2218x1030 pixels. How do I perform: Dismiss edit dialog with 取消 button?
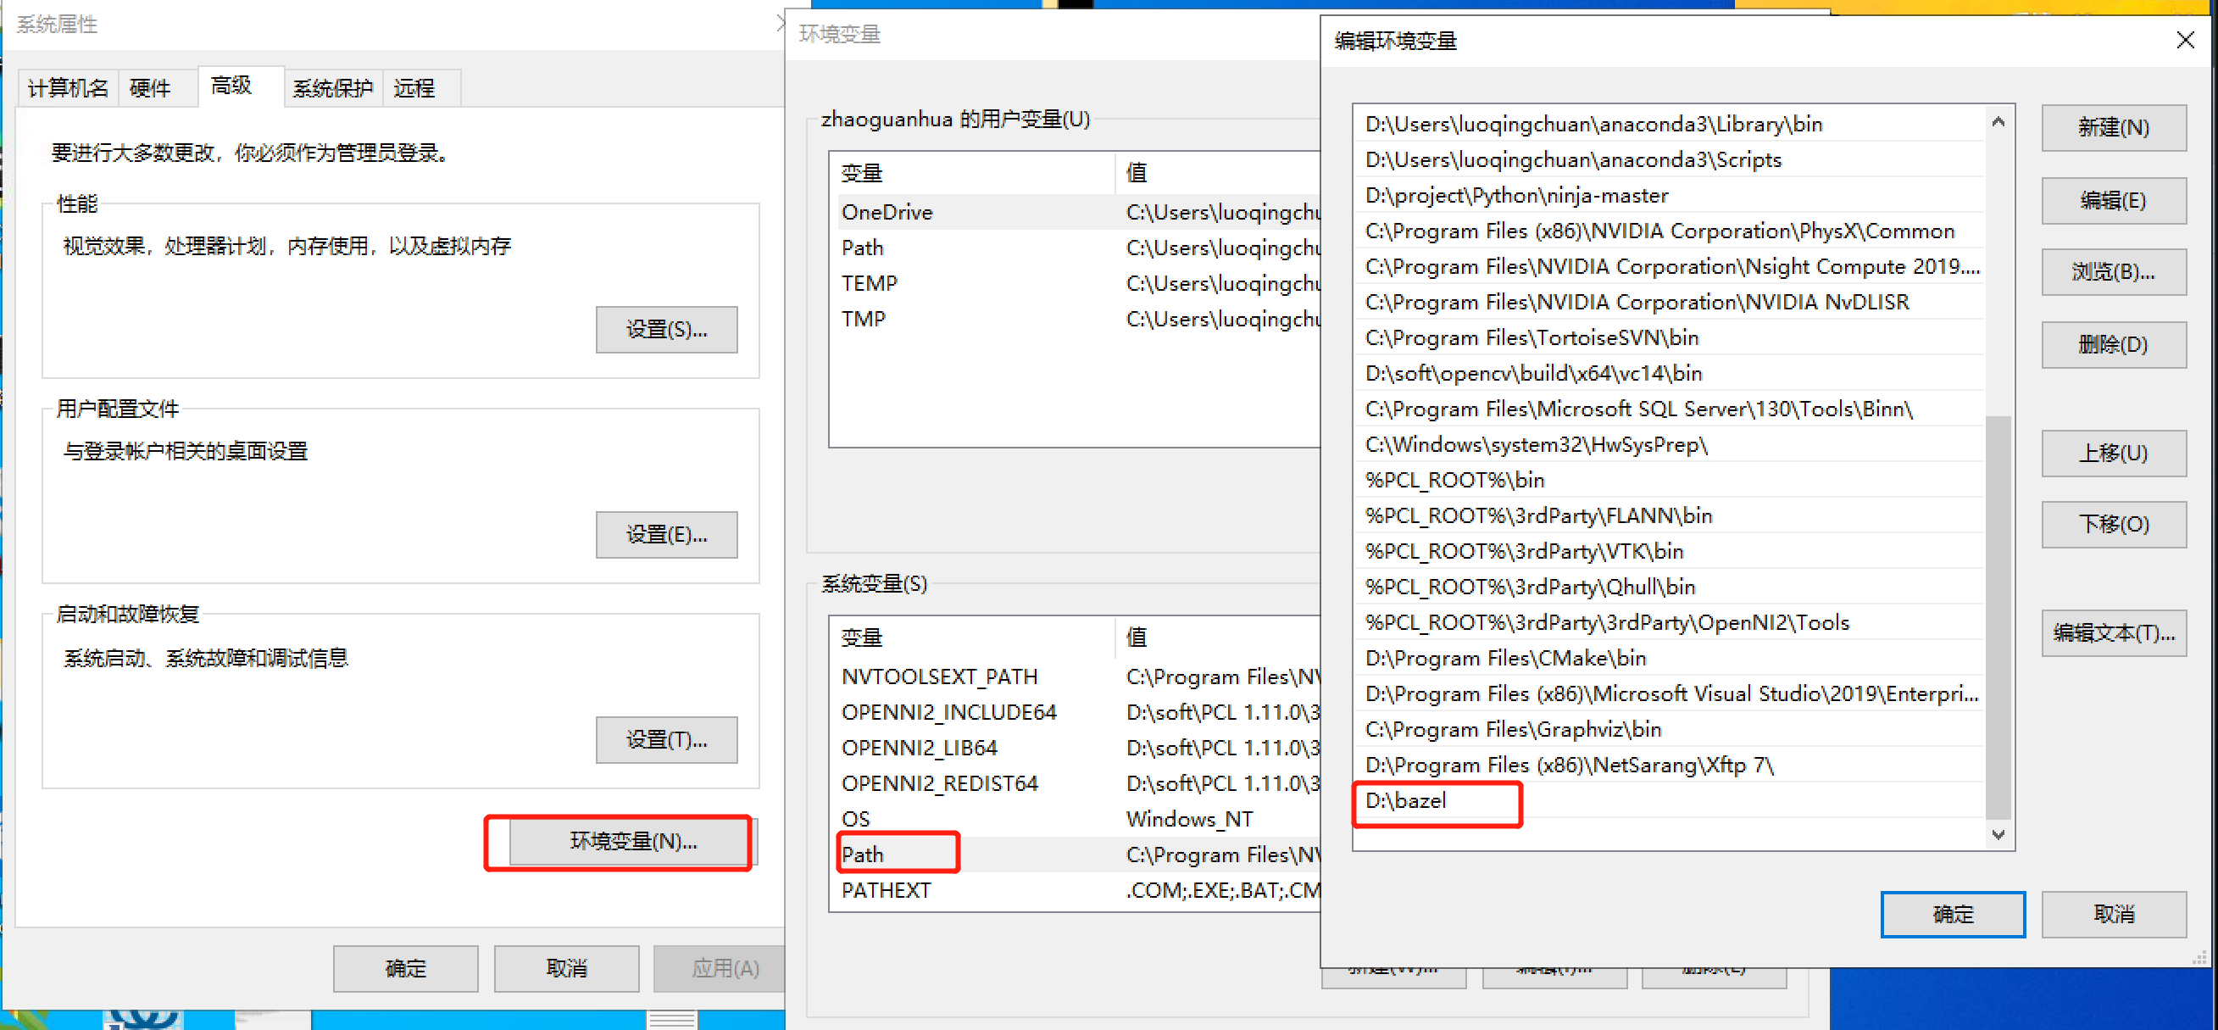tap(2115, 915)
